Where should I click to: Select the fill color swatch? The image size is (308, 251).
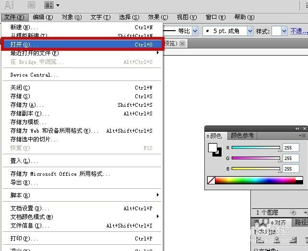213,148
